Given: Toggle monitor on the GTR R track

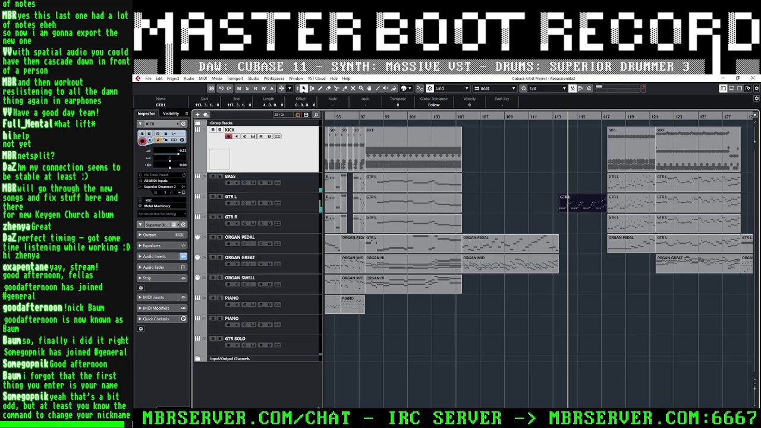Looking at the screenshot, I should pyautogui.click(x=236, y=224).
